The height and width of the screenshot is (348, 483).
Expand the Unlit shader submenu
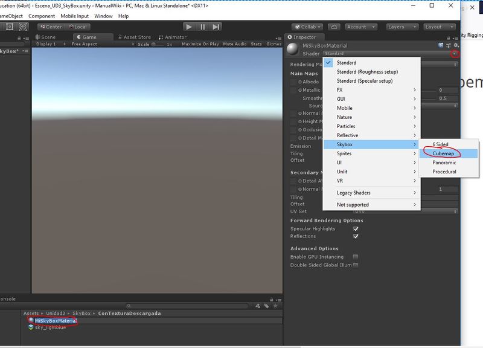point(372,172)
